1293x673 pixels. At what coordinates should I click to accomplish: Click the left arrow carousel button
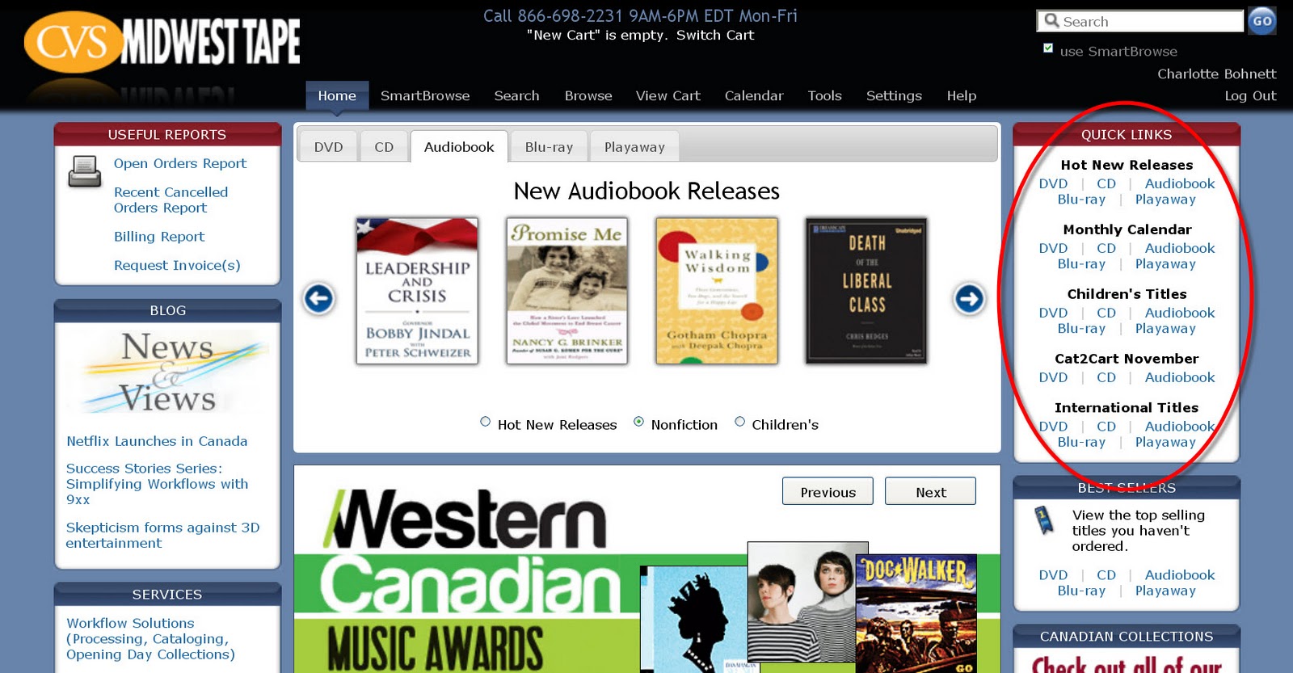point(319,299)
